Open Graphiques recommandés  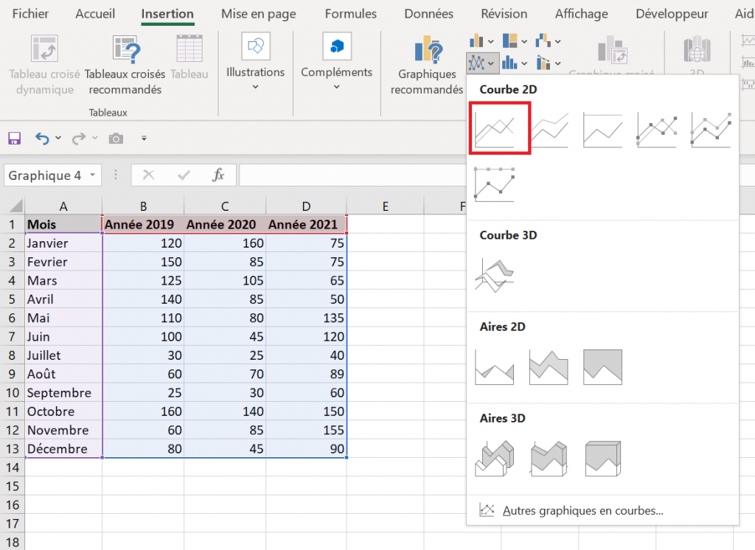click(427, 65)
